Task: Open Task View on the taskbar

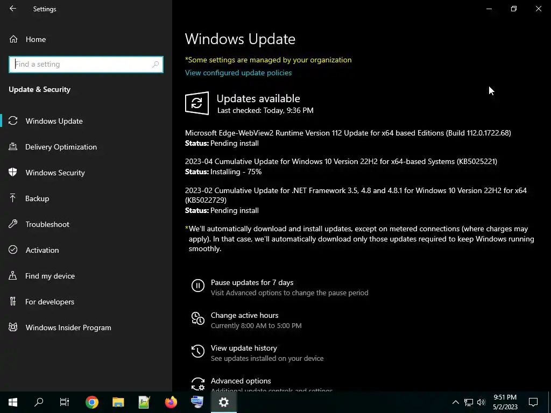Action: point(65,402)
